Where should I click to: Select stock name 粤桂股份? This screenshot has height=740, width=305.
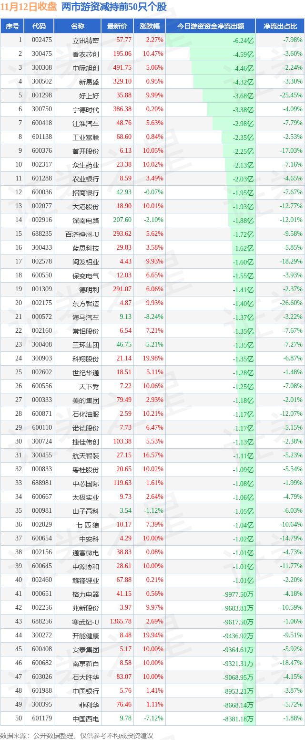86,469
